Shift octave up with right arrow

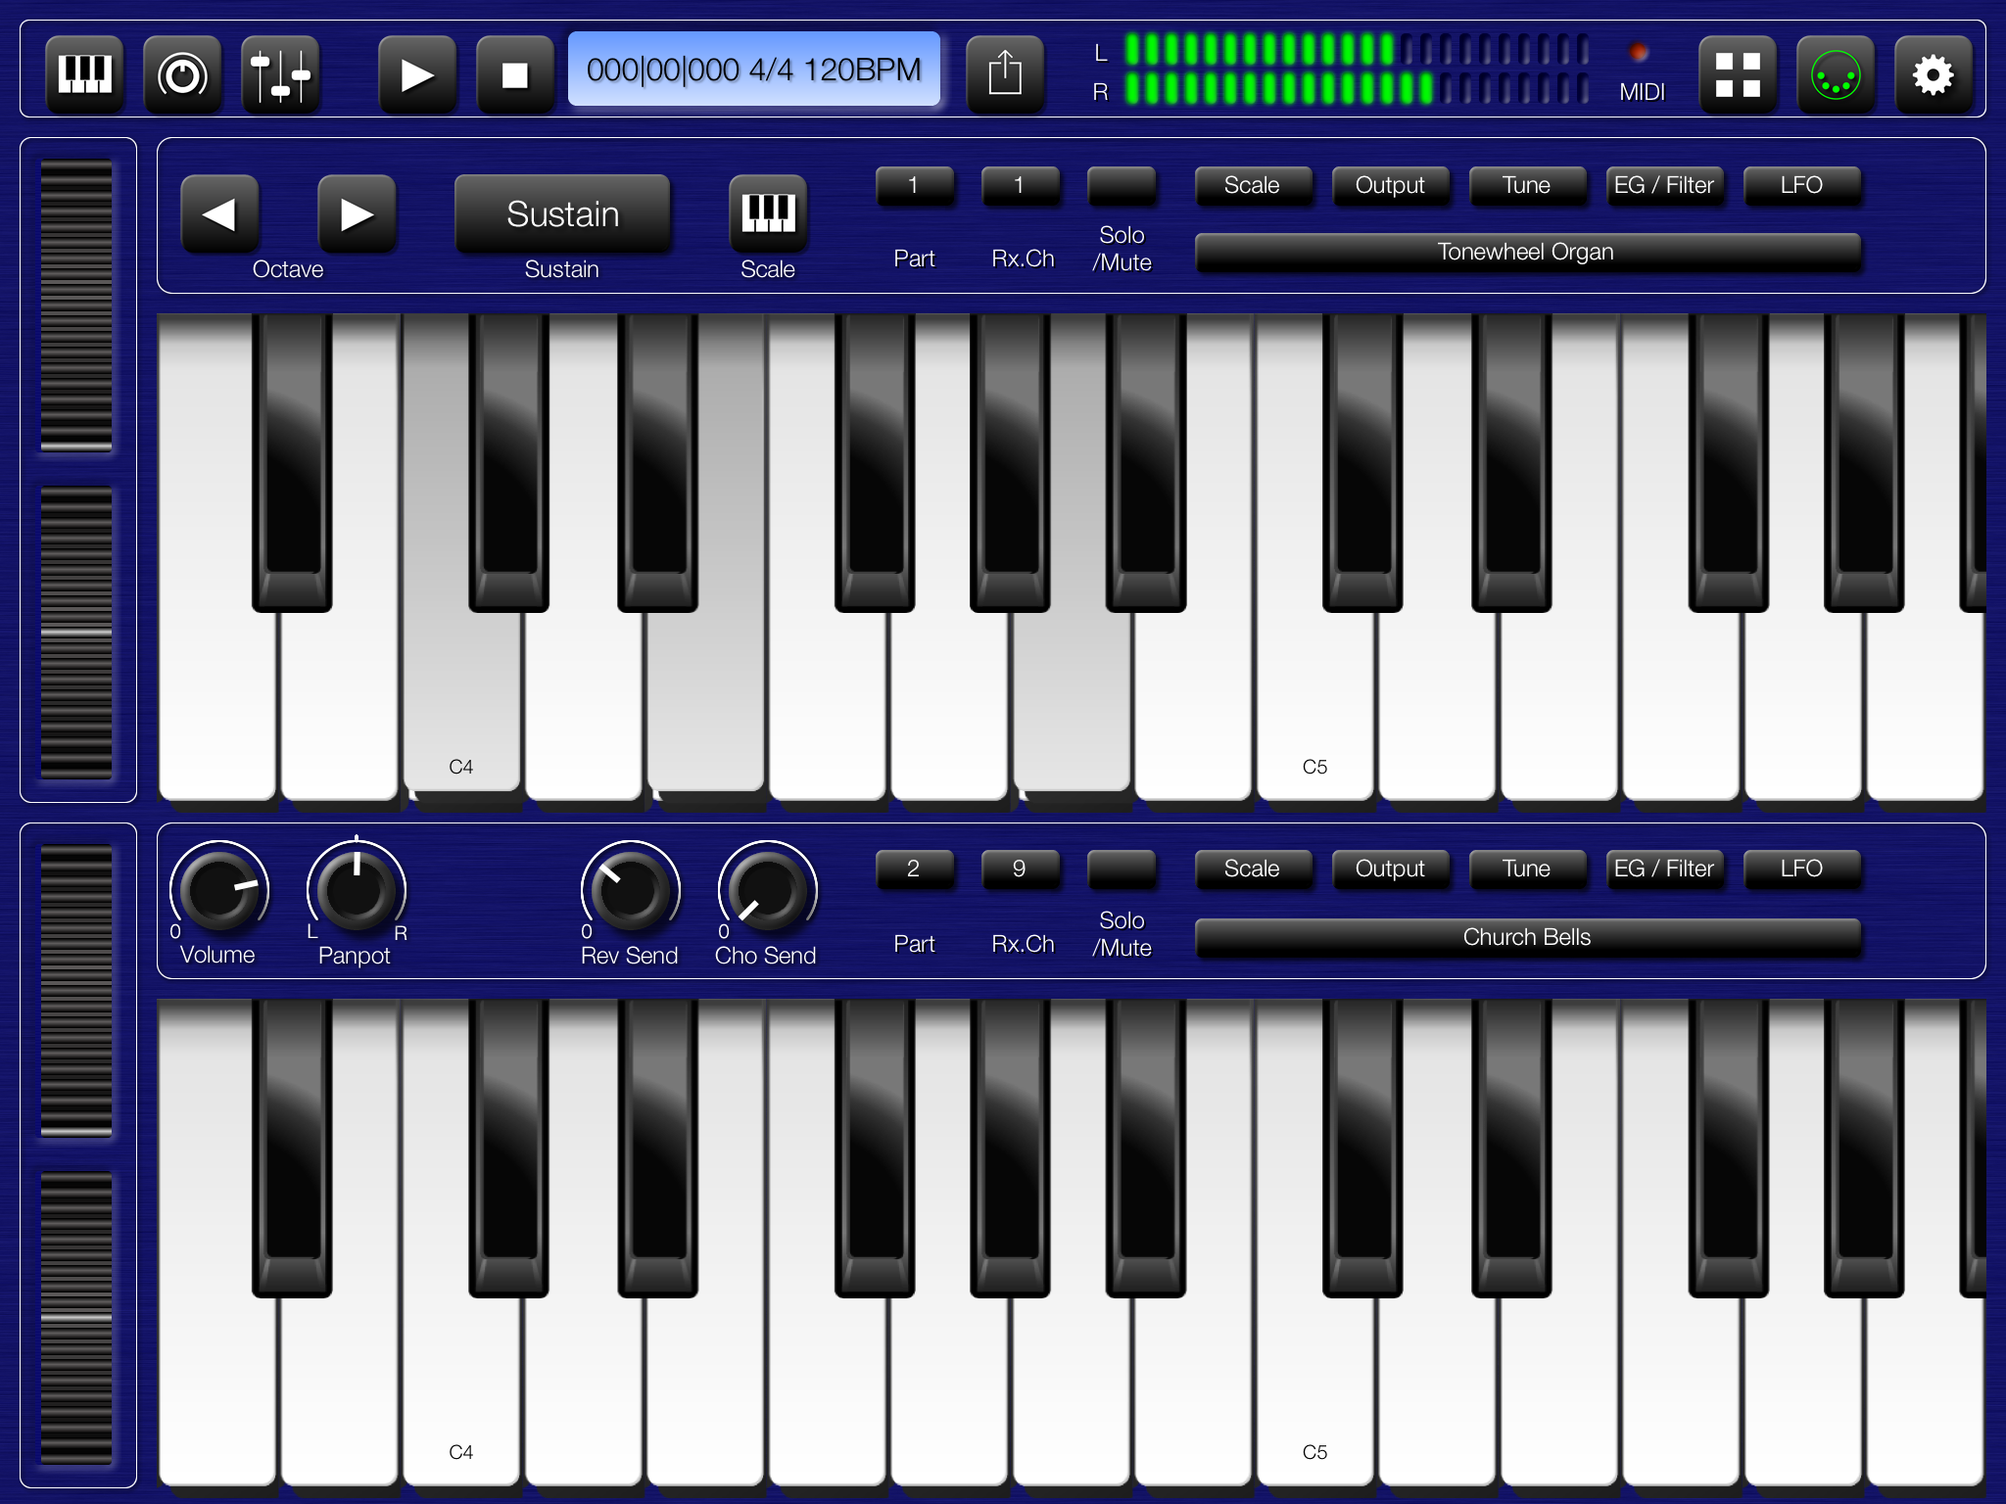(357, 213)
